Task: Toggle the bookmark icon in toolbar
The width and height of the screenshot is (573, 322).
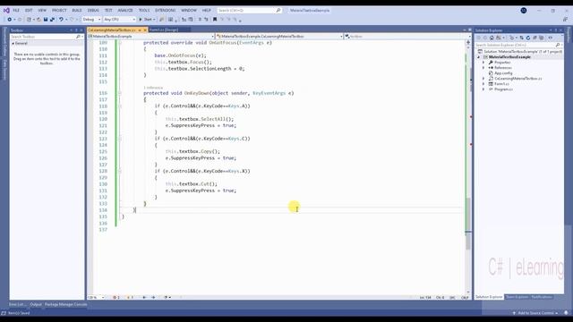Action: [x=215, y=20]
